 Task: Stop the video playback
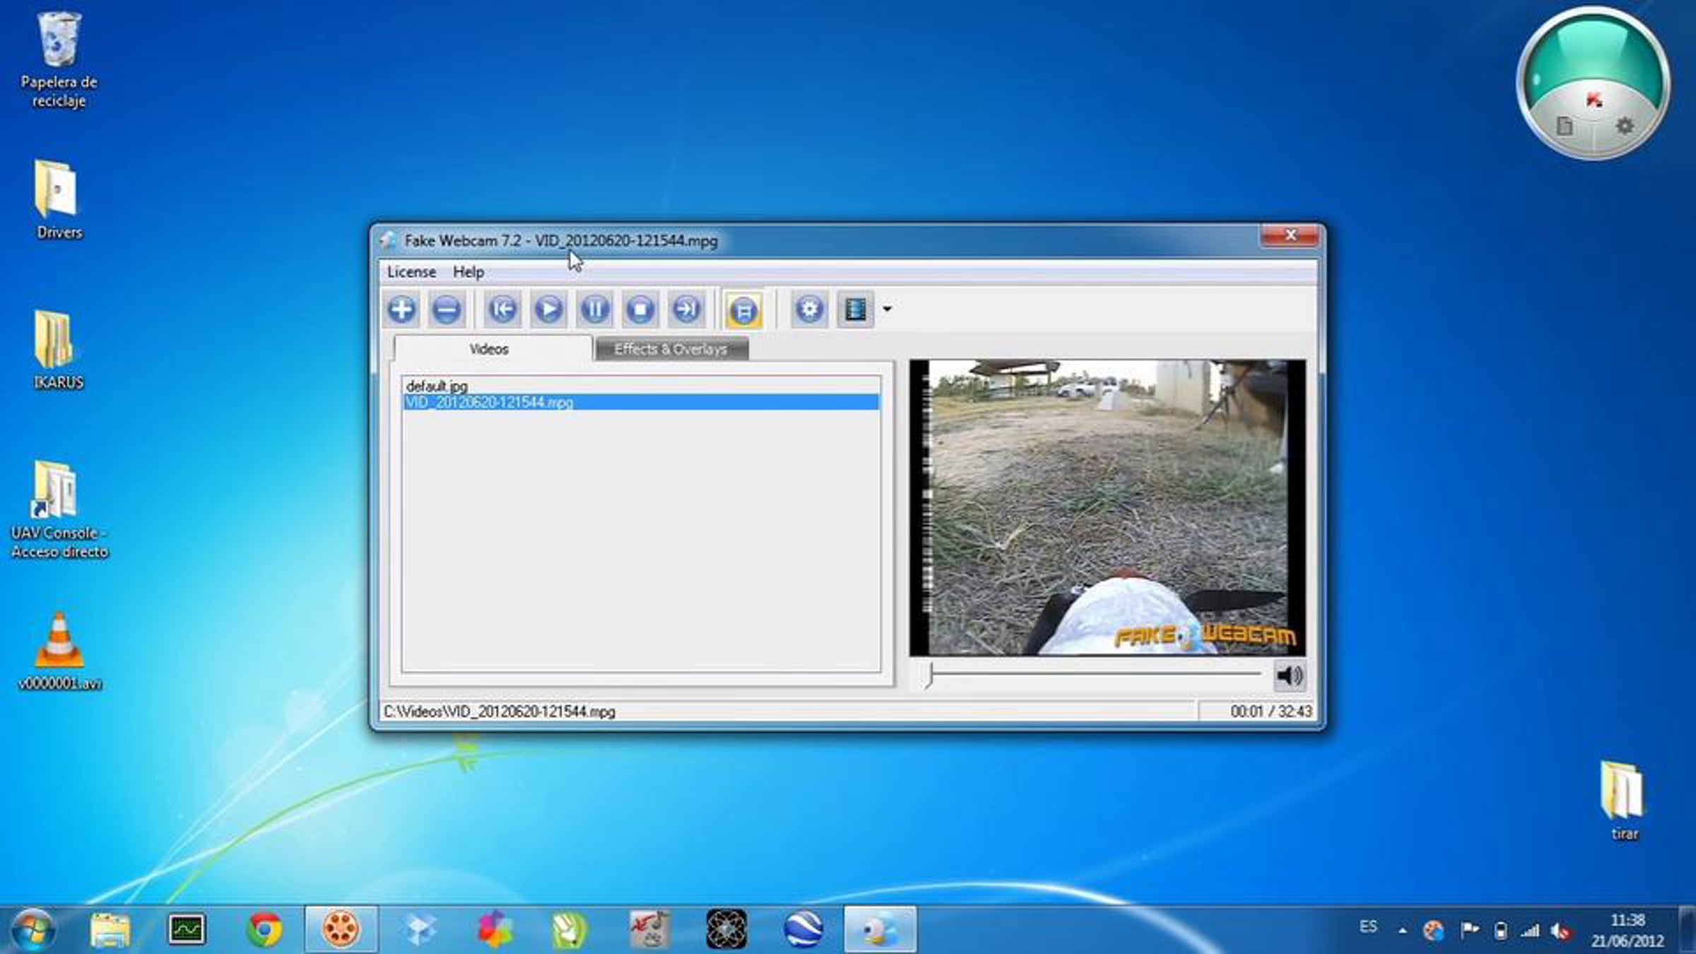[640, 310]
